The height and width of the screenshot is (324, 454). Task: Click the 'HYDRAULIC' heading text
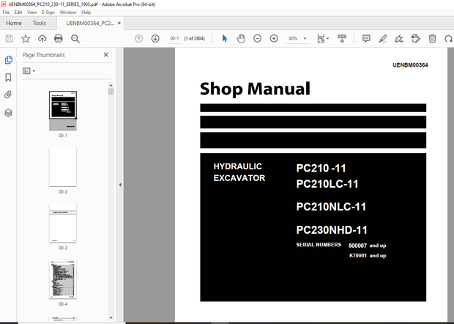click(237, 166)
